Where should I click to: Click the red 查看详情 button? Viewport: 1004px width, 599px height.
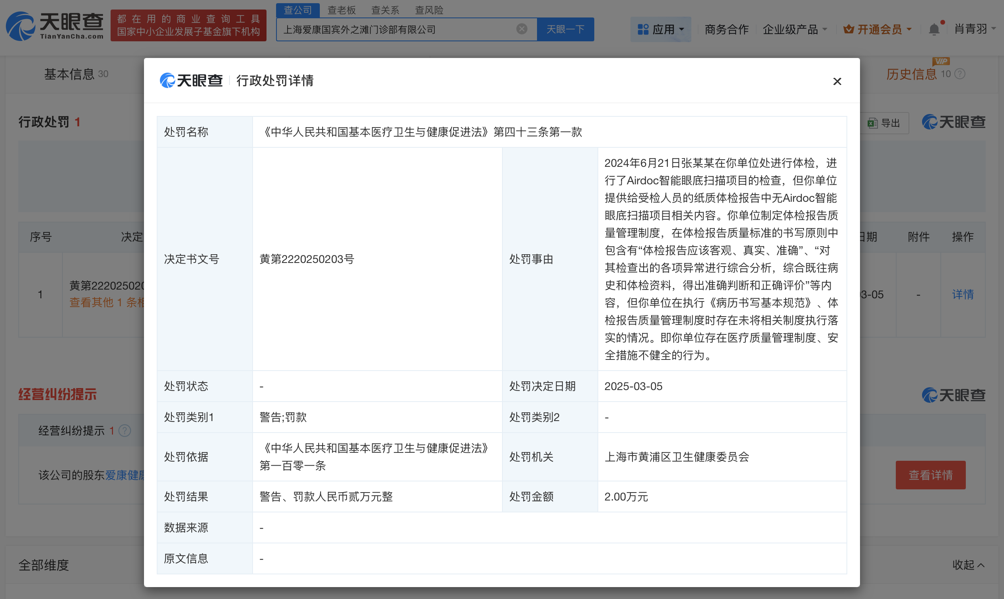point(930,475)
